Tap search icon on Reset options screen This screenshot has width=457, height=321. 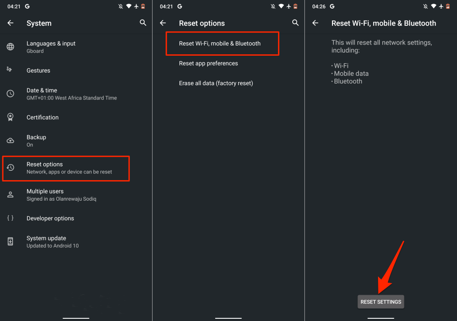[295, 23]
